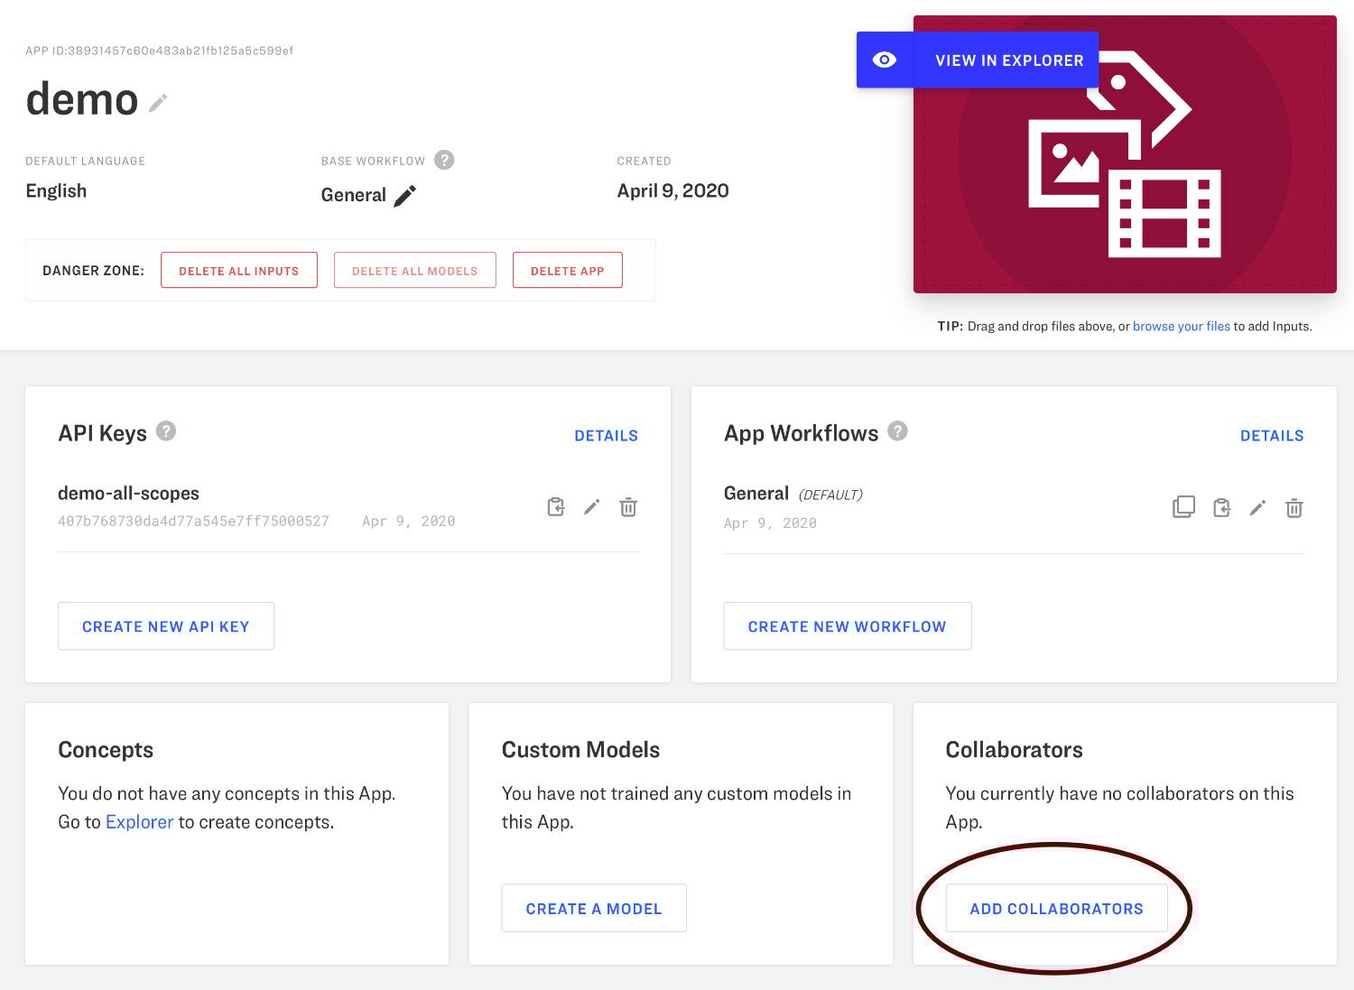Delete the demo-all-scopes API key trash icon
The image size is (1354, 990).
pyautogui.click(x=628, y=507)
